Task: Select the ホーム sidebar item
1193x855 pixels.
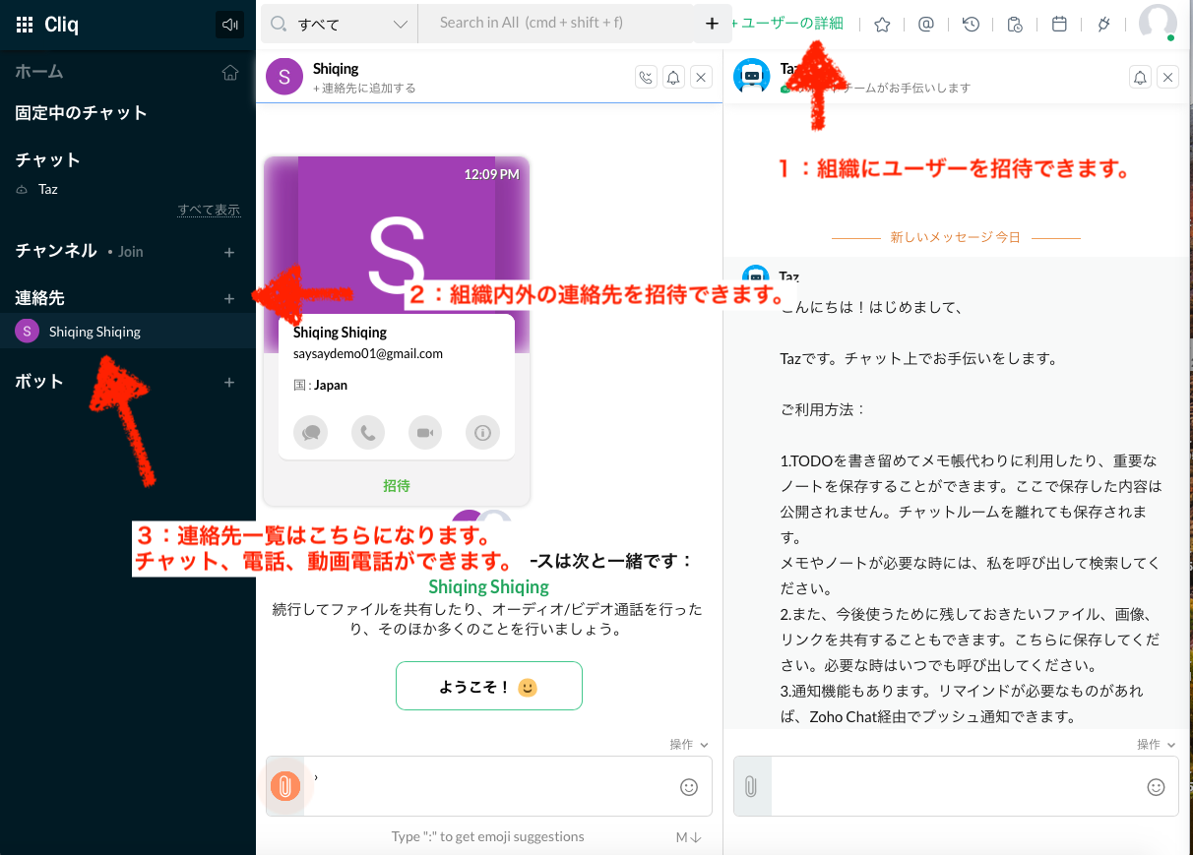Action: point(39,72)
